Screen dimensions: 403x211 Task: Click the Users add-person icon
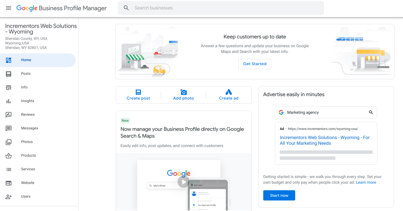point(9,196)
